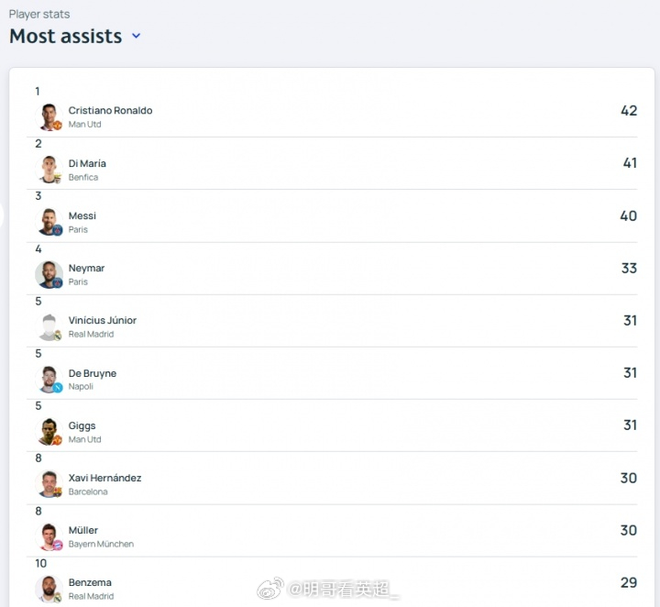Viewport: 660px width, 607px height.
Task: Open the Xavi Hernández name link
Action: [x=104, y=478]
